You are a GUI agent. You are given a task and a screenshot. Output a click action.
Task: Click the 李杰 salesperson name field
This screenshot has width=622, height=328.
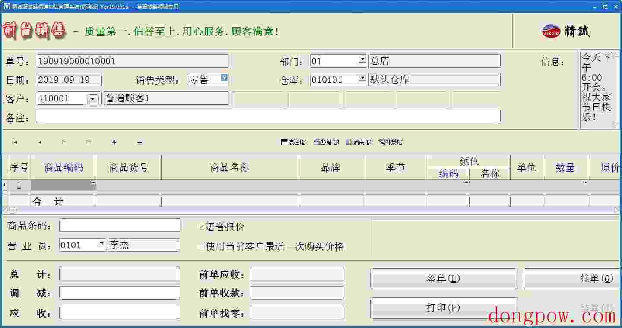tap(143, 245)
